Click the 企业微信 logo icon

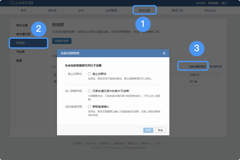tap(12, 3)
